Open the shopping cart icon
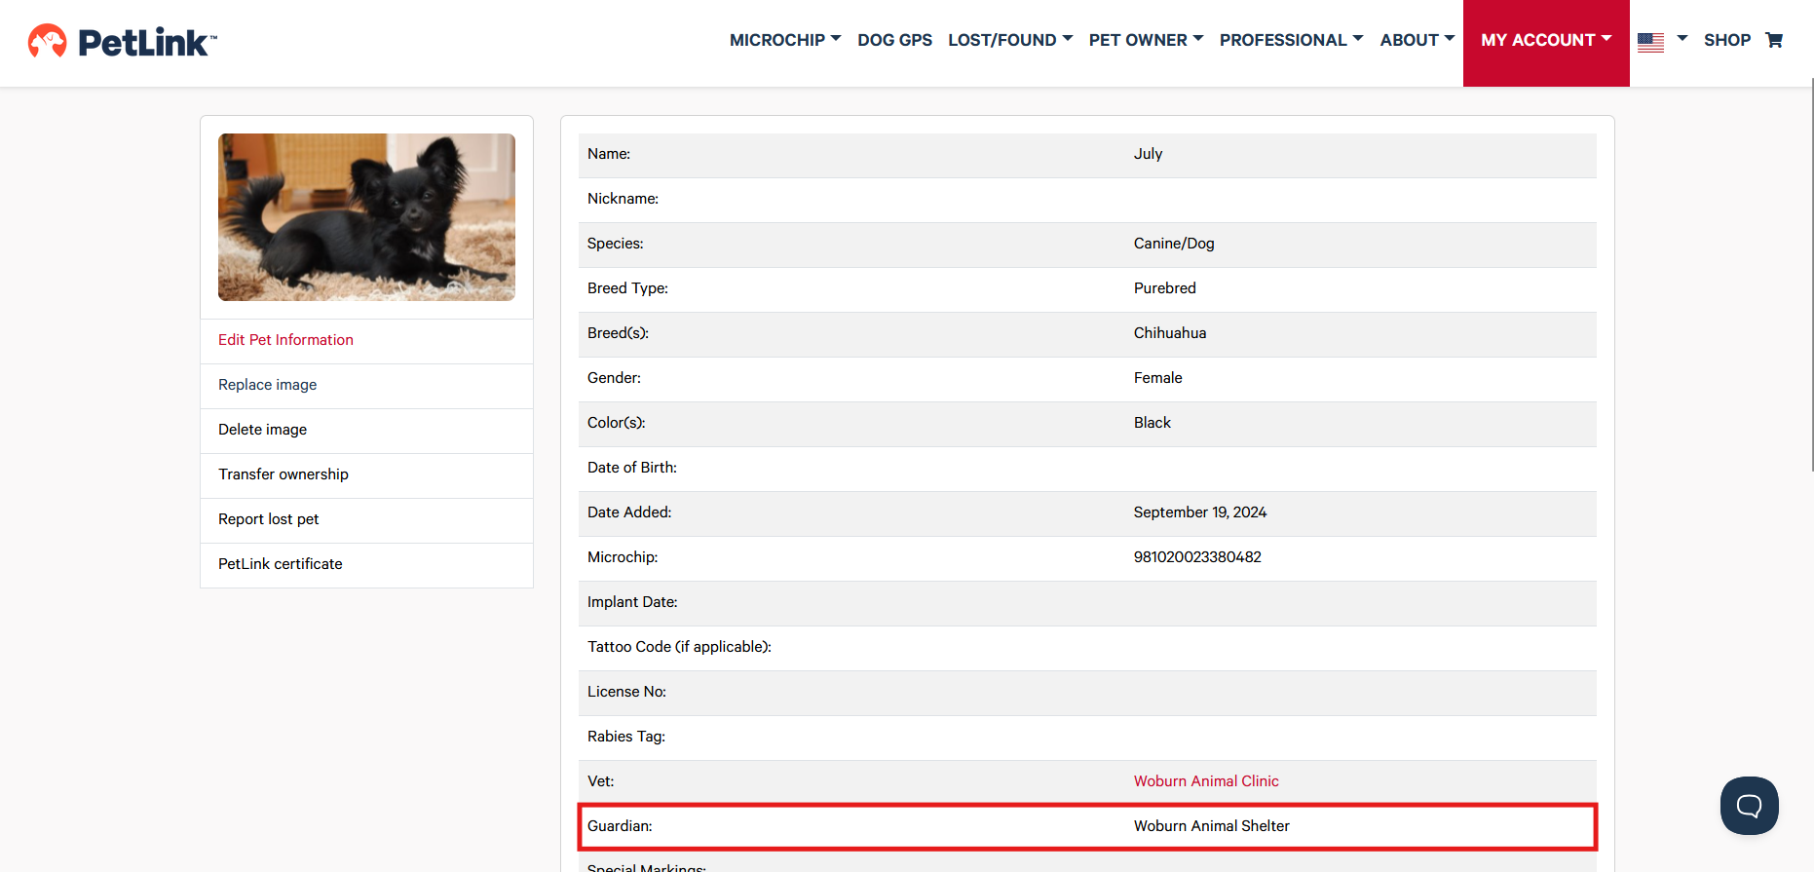1814x872 pixels. point(1774,40)
